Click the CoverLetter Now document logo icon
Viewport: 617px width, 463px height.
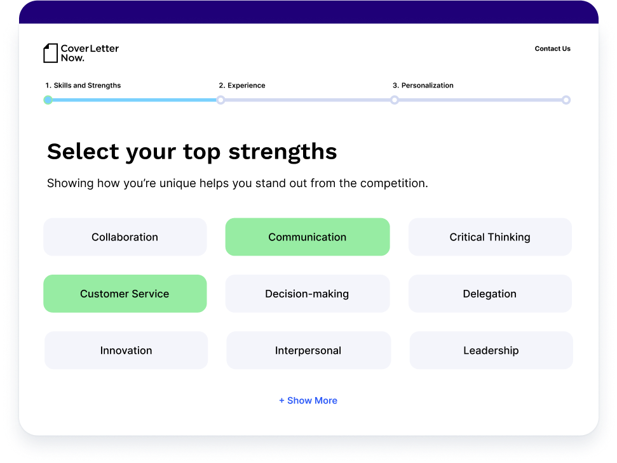coord(50,53)
